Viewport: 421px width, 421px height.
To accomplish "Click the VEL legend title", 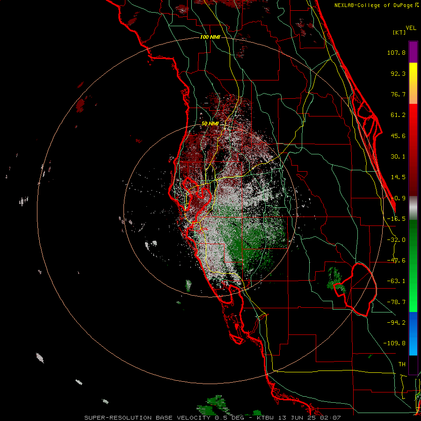I will pyautogui.click(x=411, y=28).
